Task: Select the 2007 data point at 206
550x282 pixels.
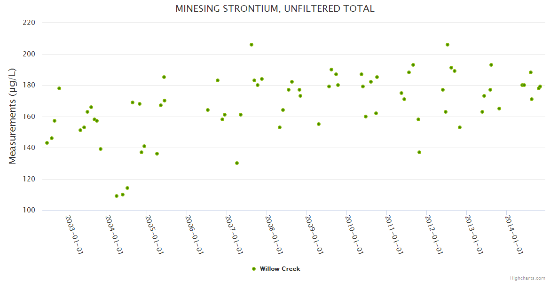Action: click(251, 45)
